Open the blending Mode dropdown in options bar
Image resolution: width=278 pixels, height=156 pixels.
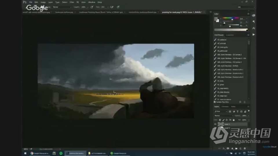coord(62,7)
